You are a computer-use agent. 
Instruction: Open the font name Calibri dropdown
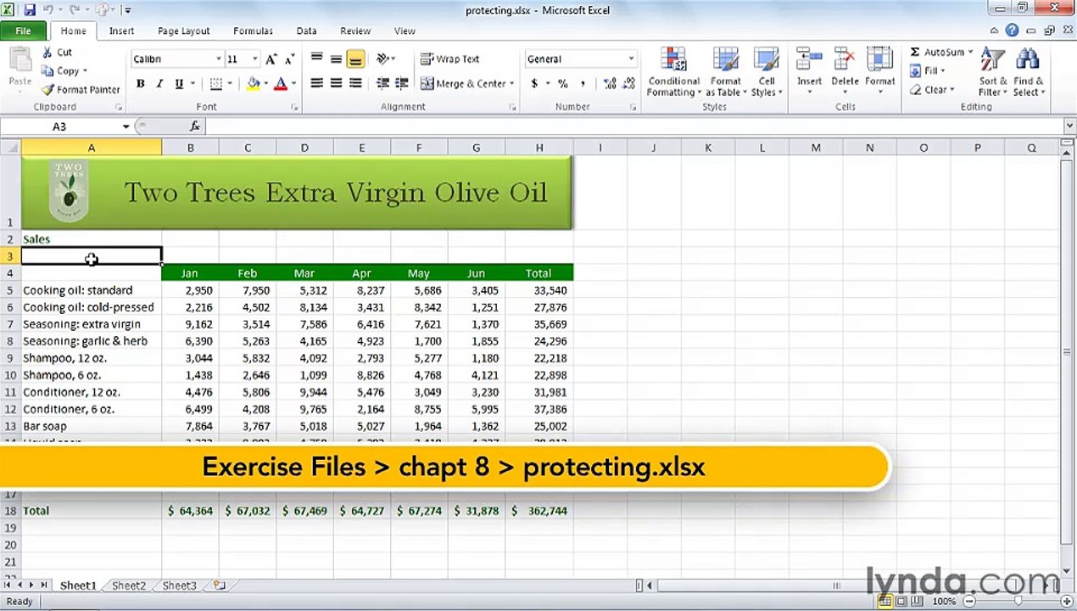(x=218, y=59)
